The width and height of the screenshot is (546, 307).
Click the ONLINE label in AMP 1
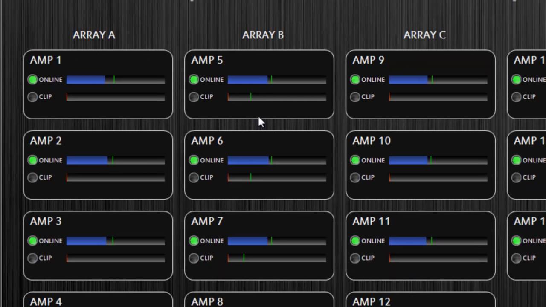point(50,80)
